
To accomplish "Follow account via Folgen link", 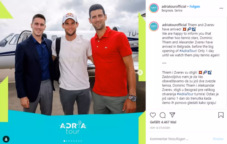I will tap(195, 7).
